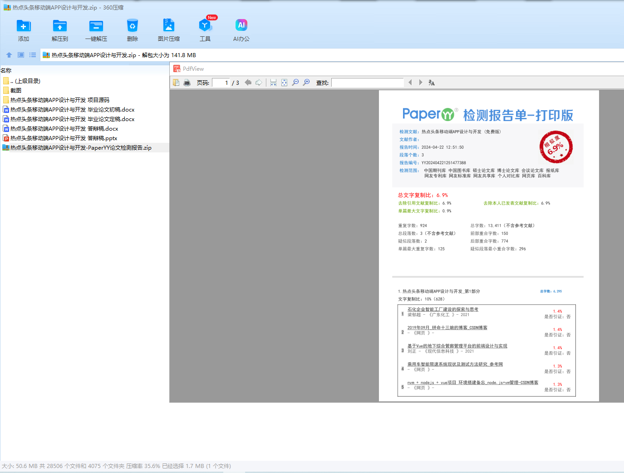
Task: Select the 项目源码 project source folder
Action: tap(84, 100)
